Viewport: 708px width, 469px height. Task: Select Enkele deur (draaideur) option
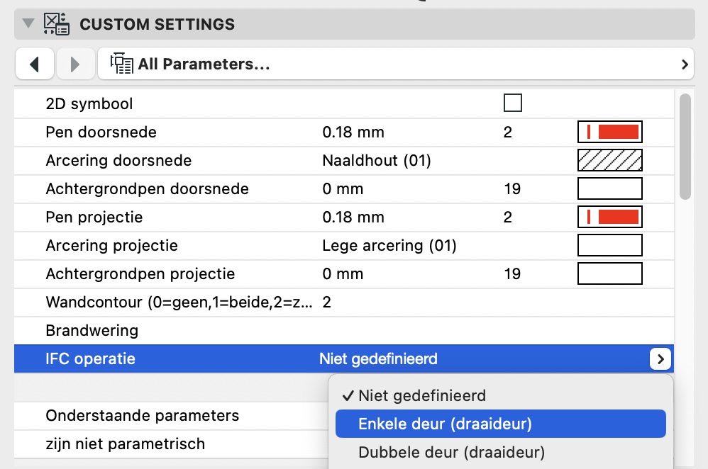[x=445, y=424]
